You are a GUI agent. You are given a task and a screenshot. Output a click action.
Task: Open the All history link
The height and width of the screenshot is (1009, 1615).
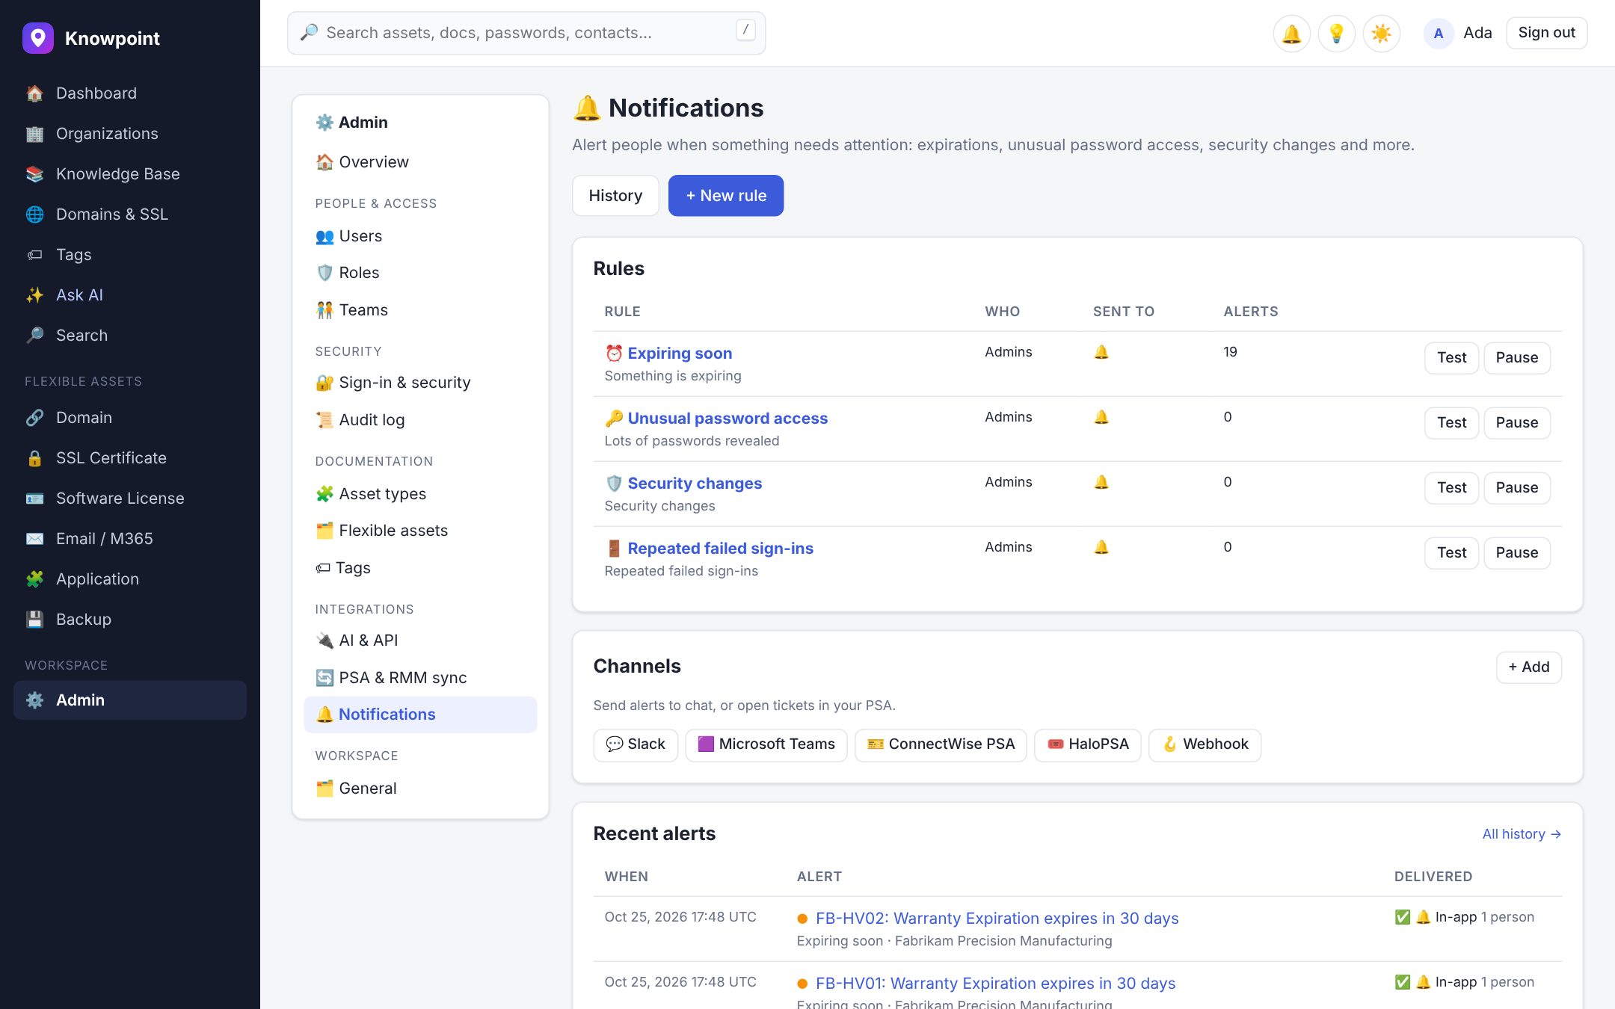(1522, 834)
